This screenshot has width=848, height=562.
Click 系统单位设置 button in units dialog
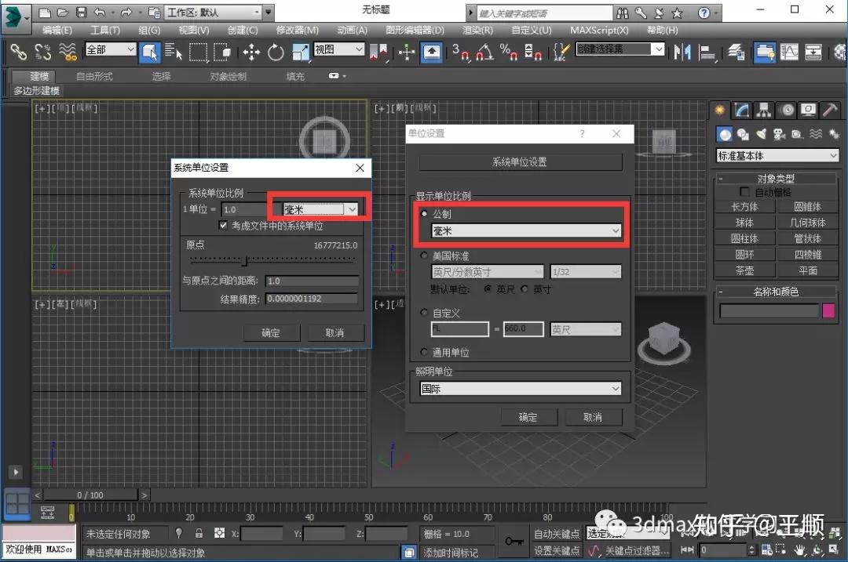521,162
